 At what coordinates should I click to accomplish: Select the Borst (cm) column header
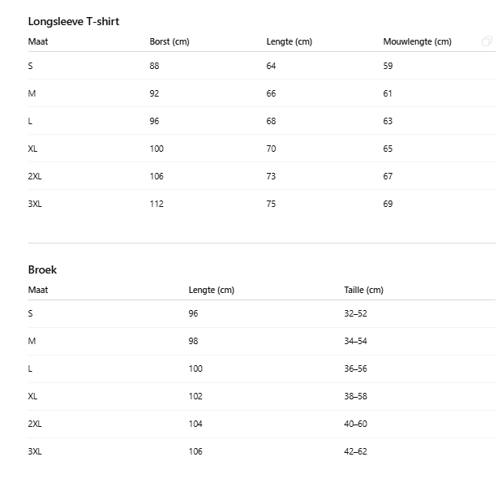click(169, 42)
